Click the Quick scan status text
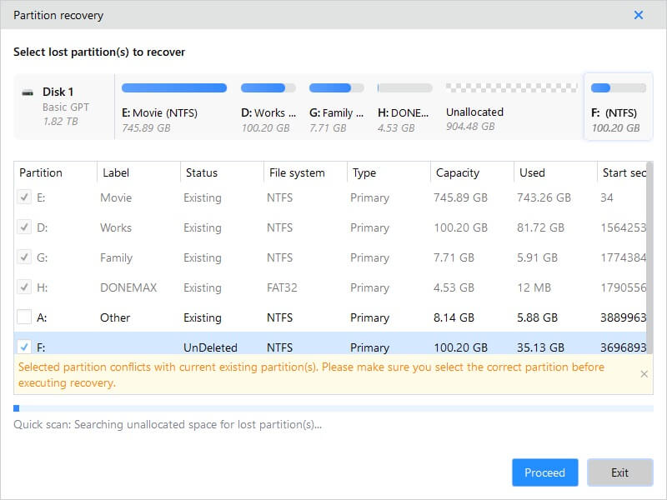The image size is (667, 500). click(x=168, y=424)
